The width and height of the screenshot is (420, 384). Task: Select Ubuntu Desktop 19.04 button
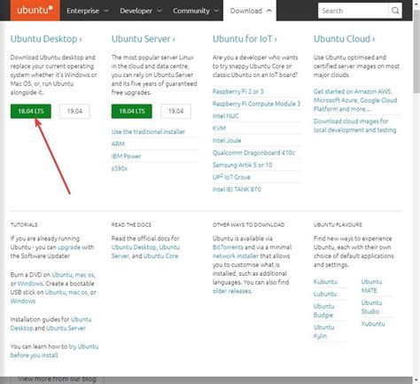[74, 111]
